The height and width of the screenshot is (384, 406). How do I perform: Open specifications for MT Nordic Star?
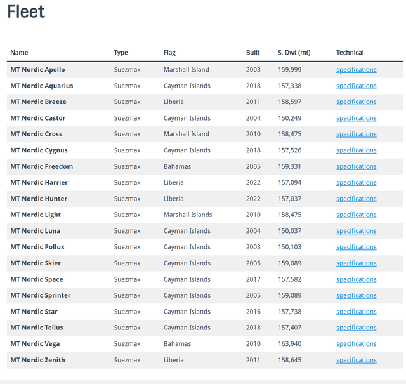357,312
